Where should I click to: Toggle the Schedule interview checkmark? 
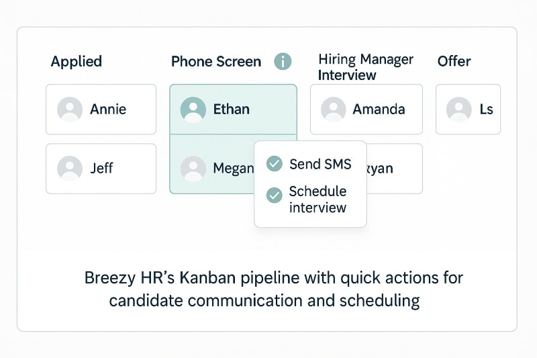tap(274, 195)
